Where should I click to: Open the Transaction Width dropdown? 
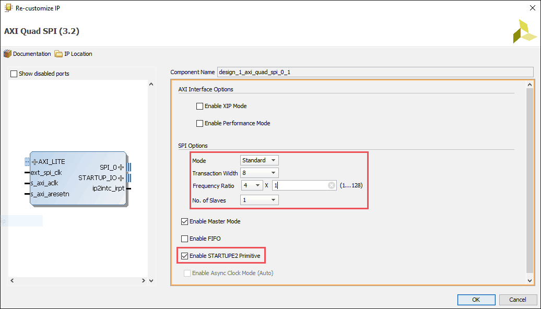(260, 173)
